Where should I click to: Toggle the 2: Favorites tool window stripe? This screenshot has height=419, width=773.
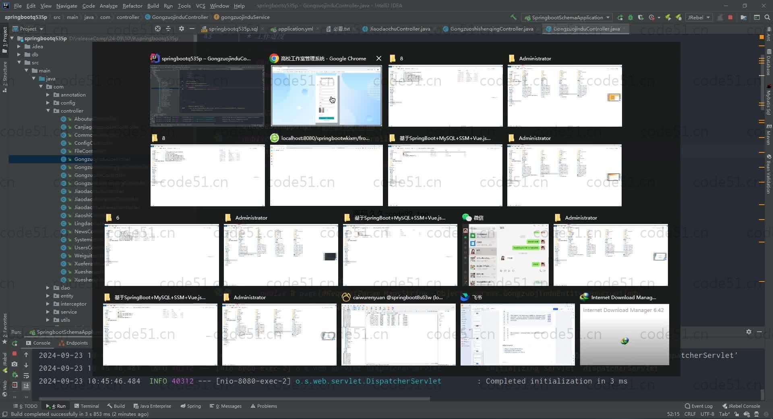(5, 328)
